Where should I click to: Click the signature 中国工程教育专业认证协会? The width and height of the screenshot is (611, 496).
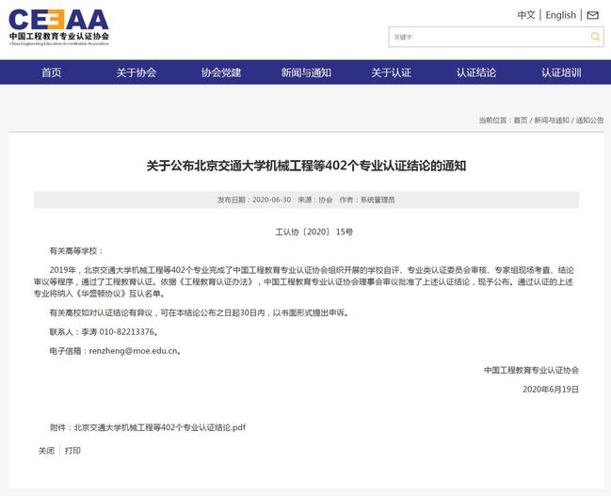click(x=532, y=370)
